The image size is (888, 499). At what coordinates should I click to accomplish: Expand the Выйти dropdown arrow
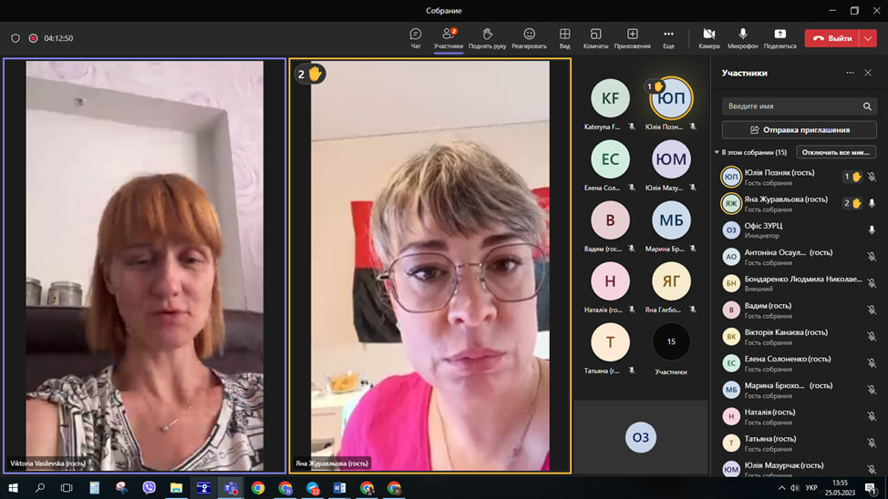click(x=868, y=38)
